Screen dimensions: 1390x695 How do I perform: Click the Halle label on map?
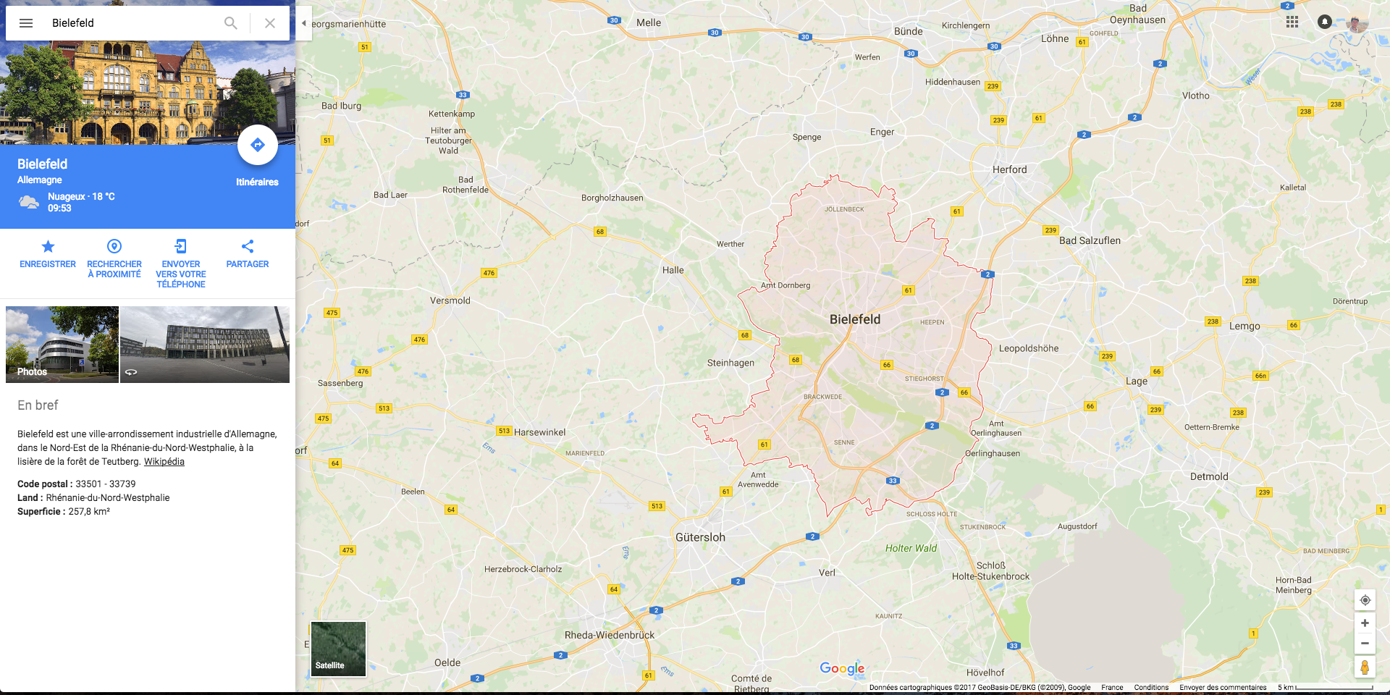(x=673, y=270)
